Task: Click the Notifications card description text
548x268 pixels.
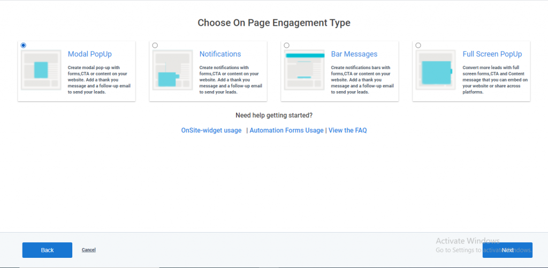Action: [x=231, y=80]
